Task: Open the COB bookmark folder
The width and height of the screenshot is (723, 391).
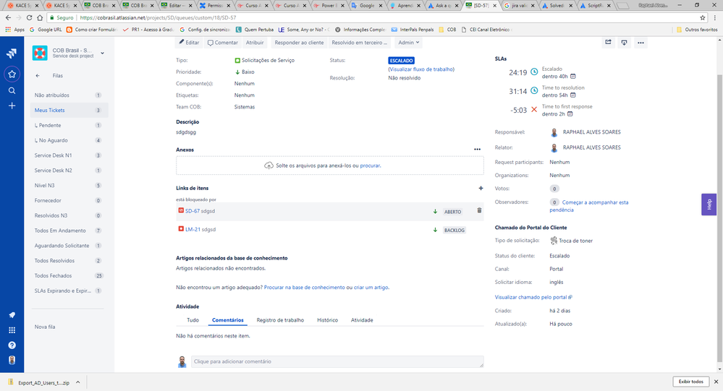Action: click(x=447, y=30)
